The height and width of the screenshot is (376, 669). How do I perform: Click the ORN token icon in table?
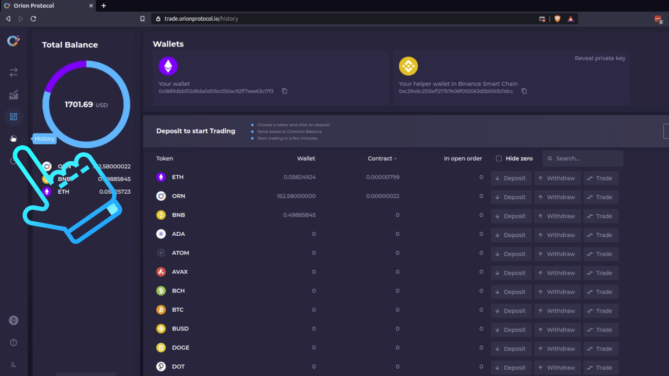[161, 196]
